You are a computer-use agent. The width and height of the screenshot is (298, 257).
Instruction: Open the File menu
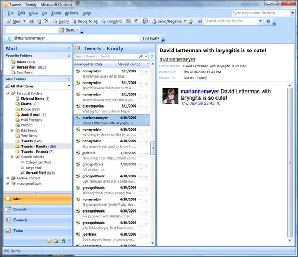click(11, 13)
